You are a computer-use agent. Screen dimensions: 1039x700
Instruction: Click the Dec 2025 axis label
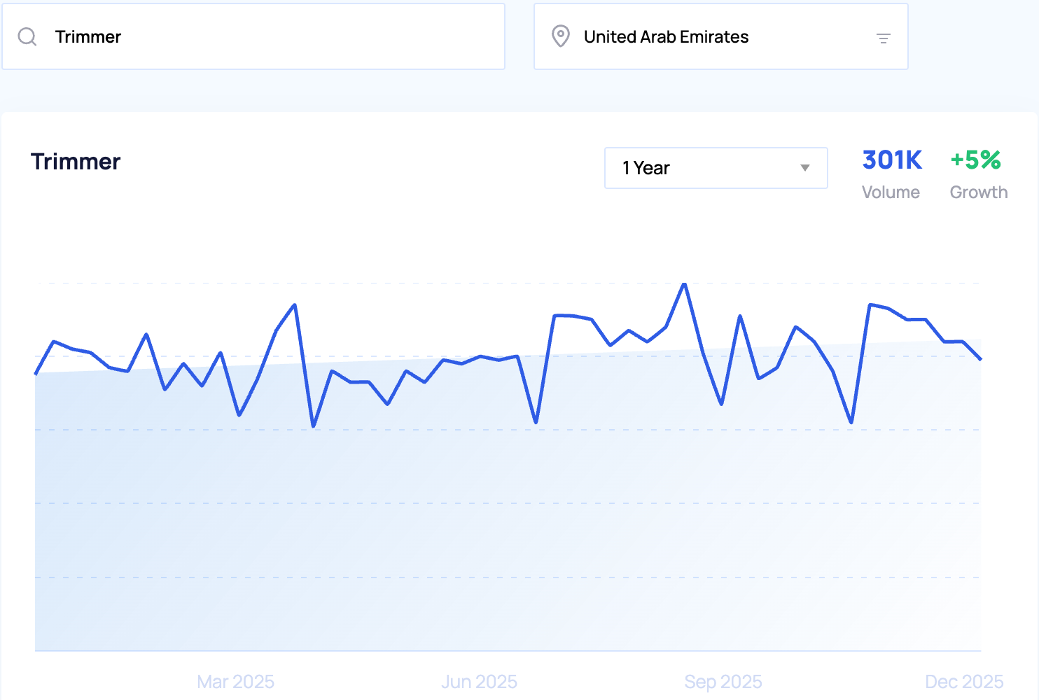pyautogui.click(x=963, y=681)
